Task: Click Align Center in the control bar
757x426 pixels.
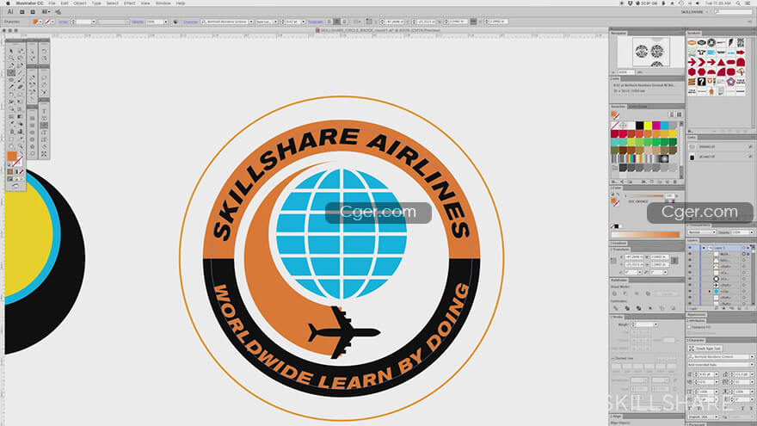Action: pos(336,22)
